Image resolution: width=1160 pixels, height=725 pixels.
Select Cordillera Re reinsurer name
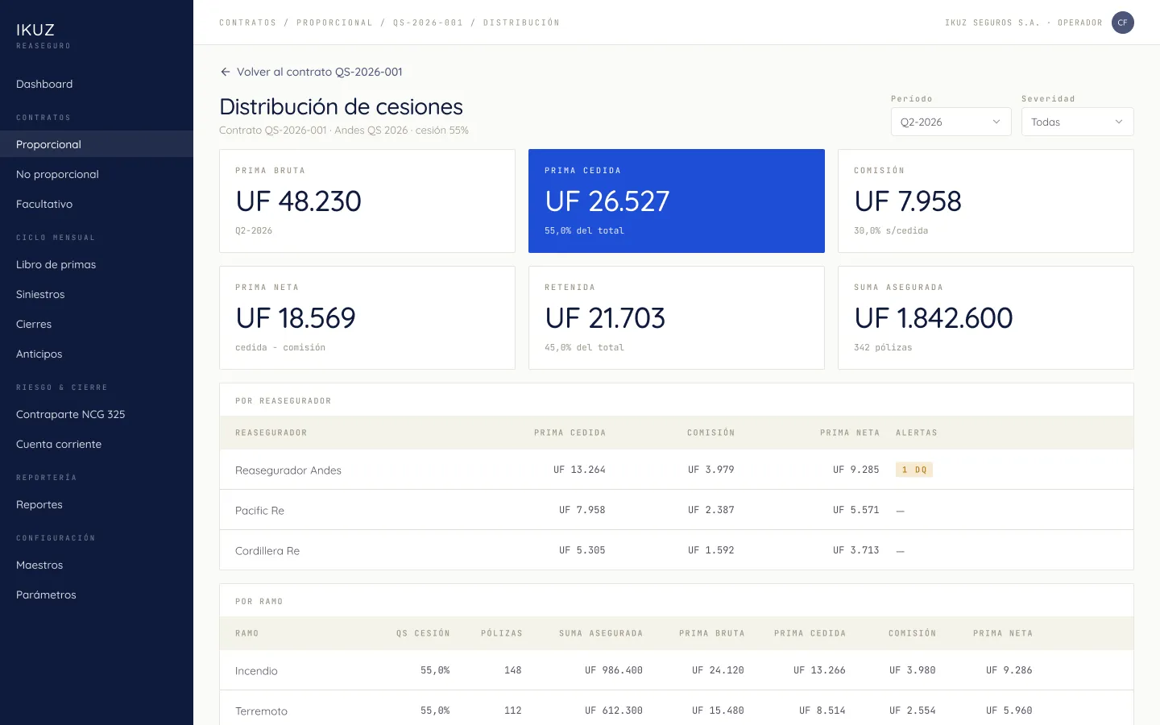(267, 551)
